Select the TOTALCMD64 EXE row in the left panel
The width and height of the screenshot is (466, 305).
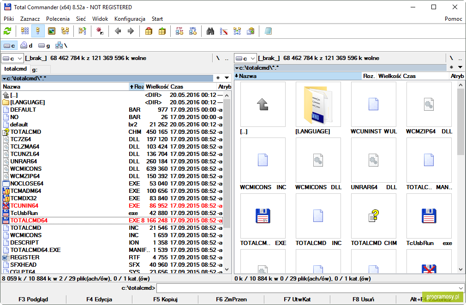(112, 220)
